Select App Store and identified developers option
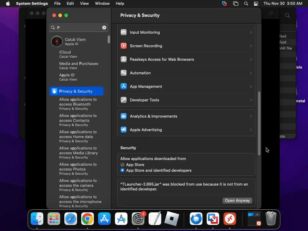 tap(122, 170)
